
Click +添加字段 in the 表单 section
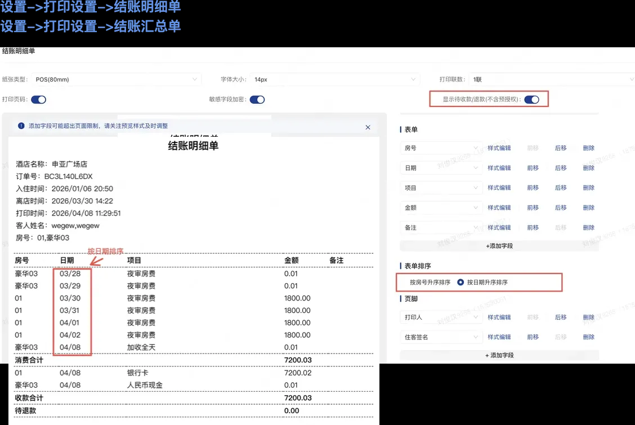tap(499, 245)
